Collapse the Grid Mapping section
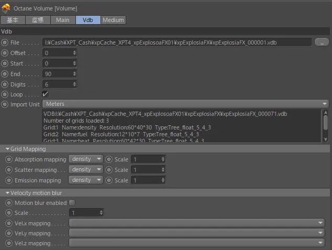The image size is (332, 250). (8, 149)
